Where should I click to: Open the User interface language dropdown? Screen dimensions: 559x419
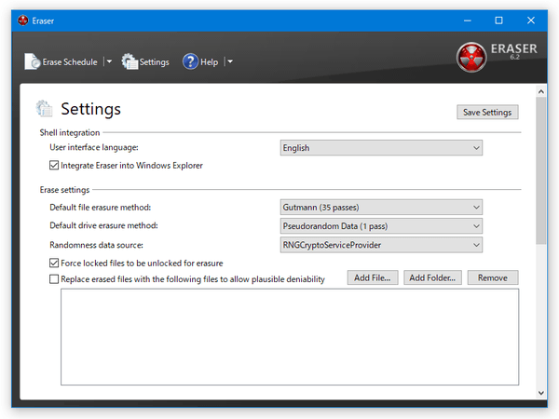[381, 148]
